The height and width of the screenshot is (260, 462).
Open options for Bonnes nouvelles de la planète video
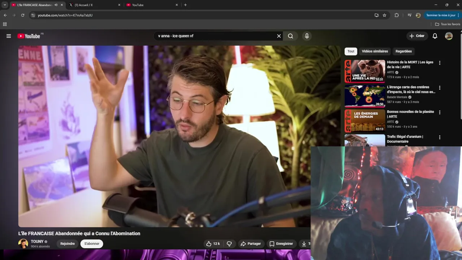(x=440, y=112)
